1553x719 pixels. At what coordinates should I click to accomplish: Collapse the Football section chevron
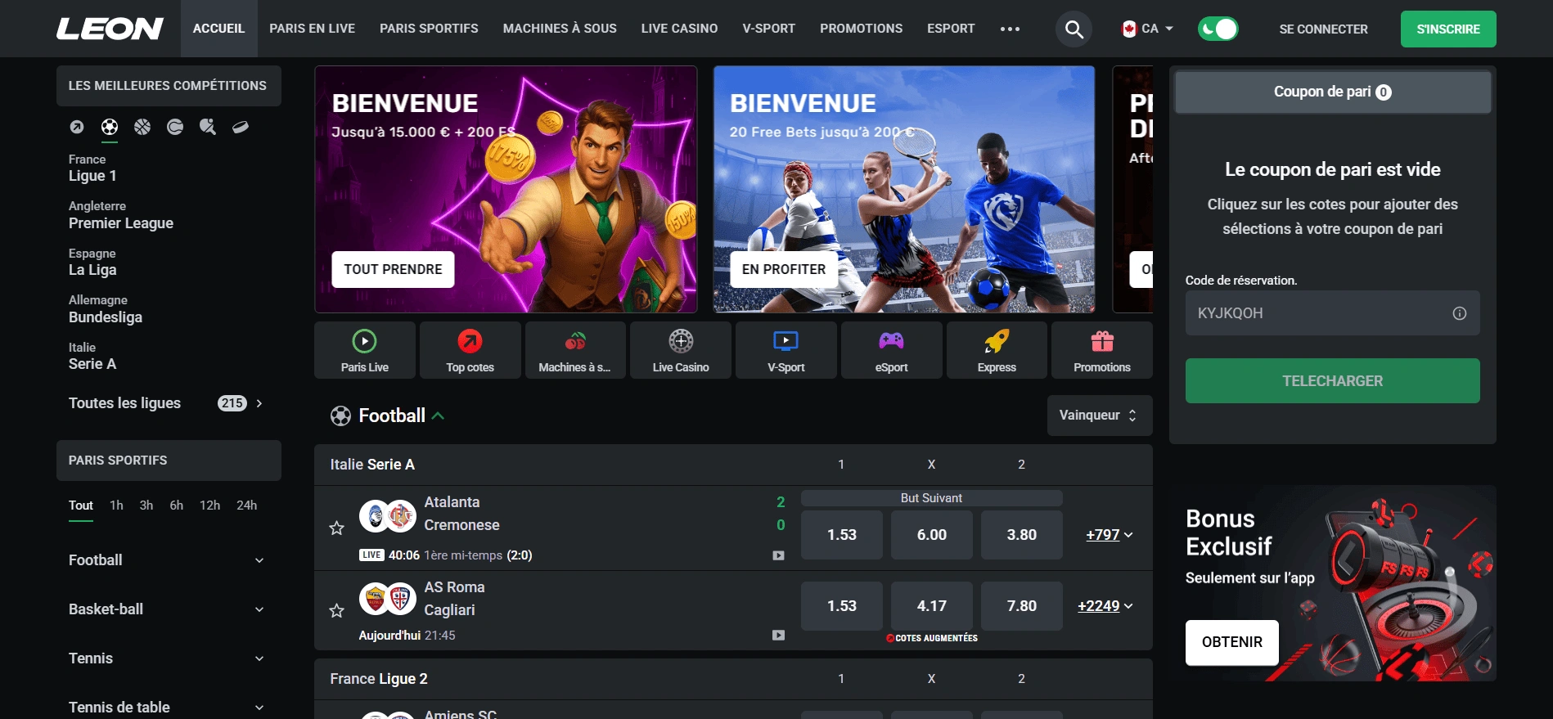[x=438, y=416]
